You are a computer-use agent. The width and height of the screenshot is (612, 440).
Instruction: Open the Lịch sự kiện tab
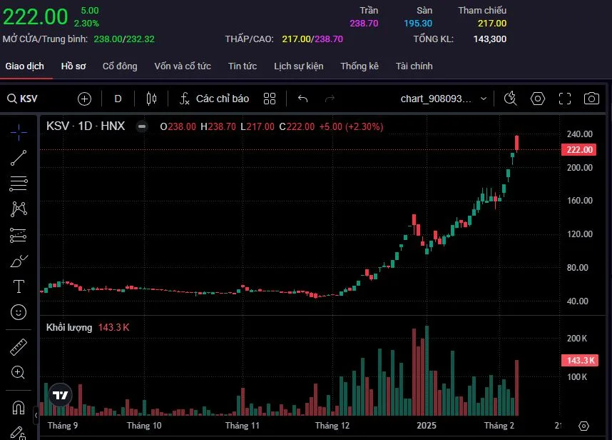[x=299, y=66]
